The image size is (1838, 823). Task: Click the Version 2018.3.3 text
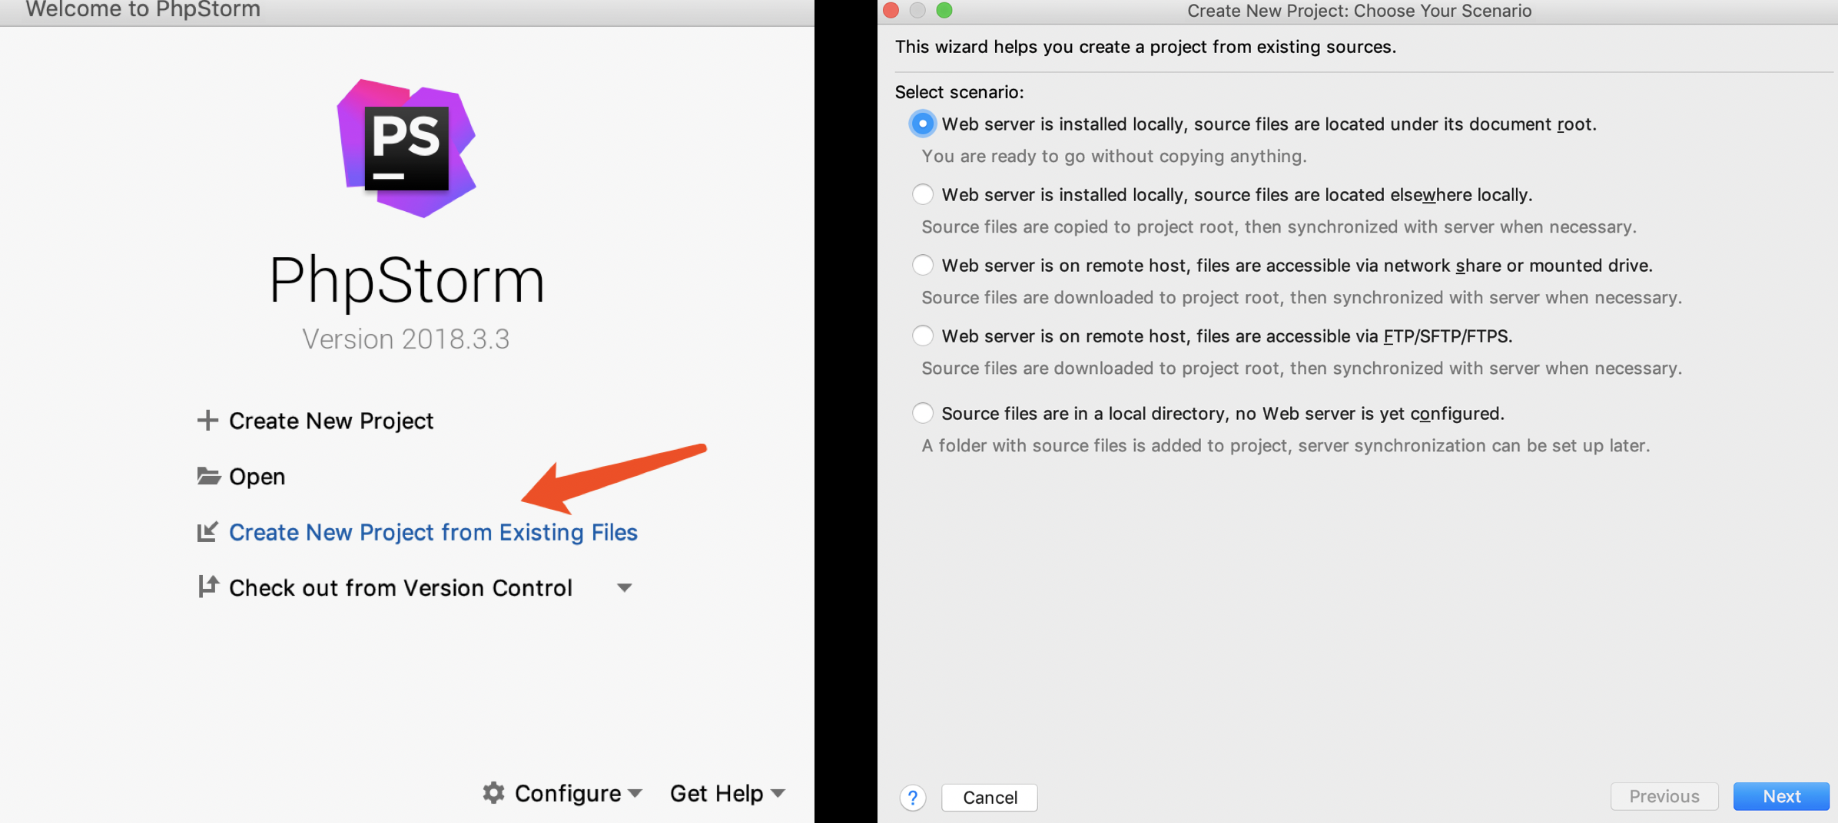[x=406, y=339]
